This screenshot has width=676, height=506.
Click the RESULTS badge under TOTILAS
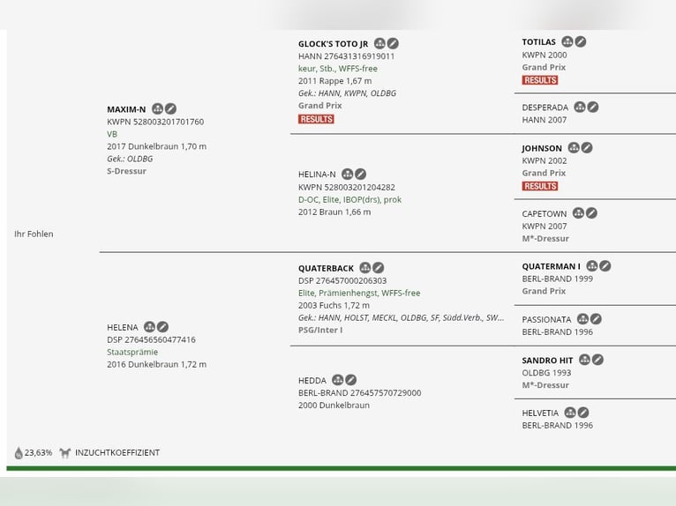(x=540, y=80)
